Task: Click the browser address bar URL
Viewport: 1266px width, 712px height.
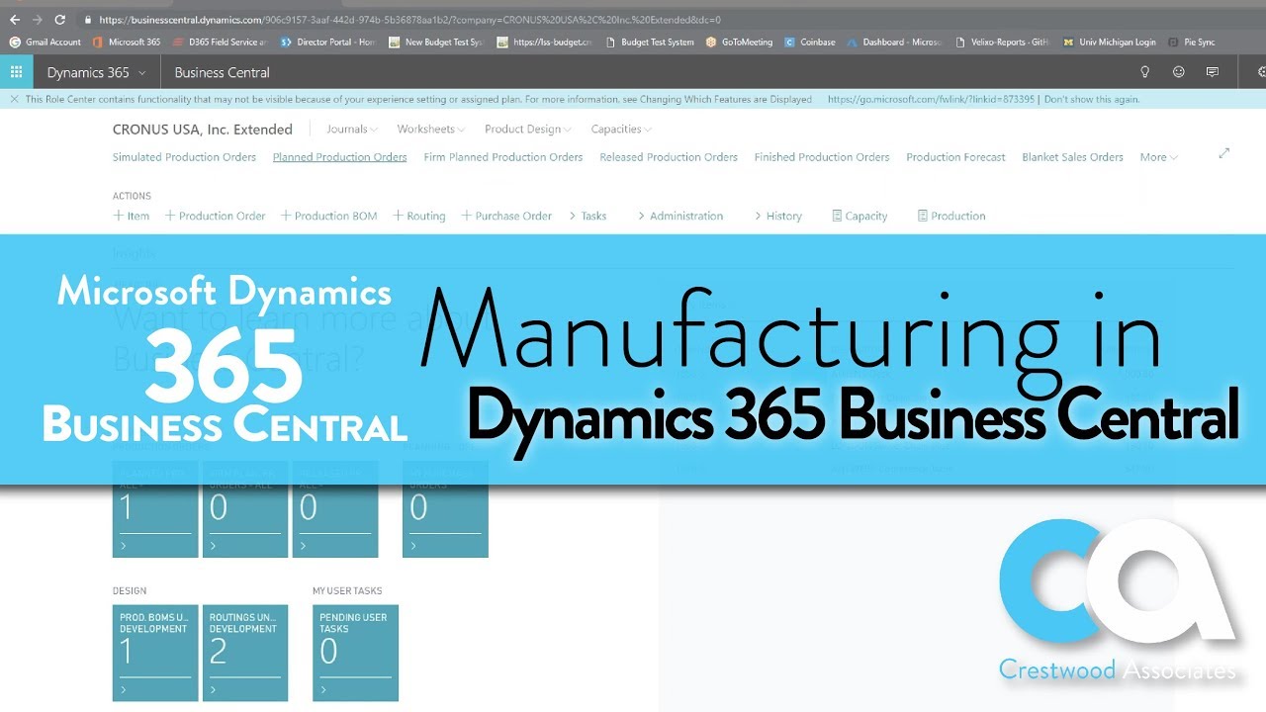Action: [409, 19]
